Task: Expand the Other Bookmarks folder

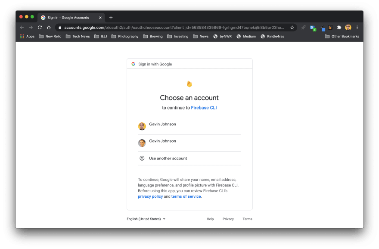Action: pyautogui.click(x=342, y=37)
